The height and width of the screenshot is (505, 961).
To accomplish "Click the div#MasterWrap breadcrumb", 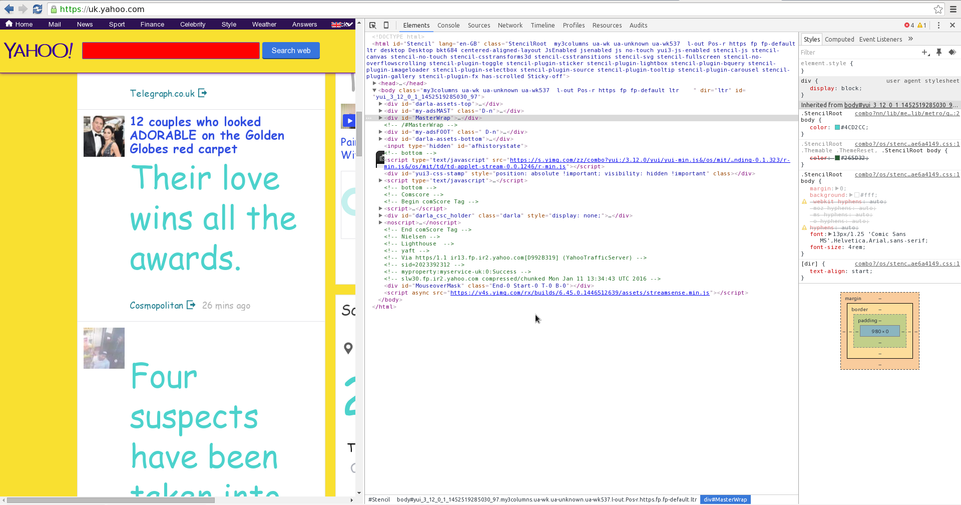I will click(725, 499).
